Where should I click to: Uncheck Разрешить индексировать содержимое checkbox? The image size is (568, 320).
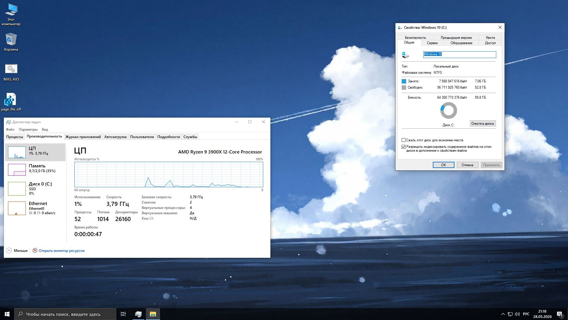point(403,147)
